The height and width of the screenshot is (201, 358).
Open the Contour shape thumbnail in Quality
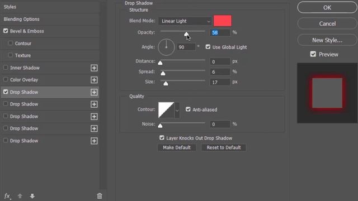pos(166,110)
